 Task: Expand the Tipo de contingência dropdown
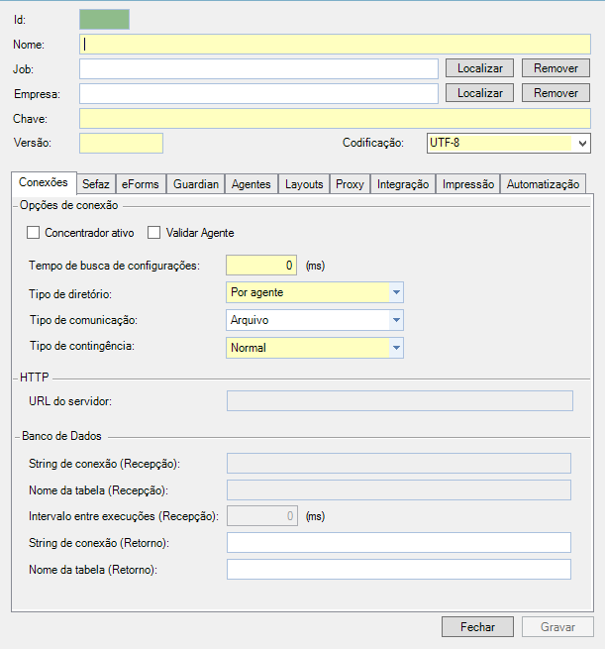314,348
